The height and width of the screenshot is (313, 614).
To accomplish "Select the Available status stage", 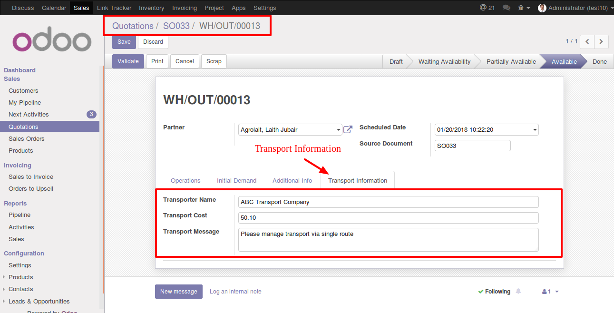I will pyautogui.click(x=564, y=62).
